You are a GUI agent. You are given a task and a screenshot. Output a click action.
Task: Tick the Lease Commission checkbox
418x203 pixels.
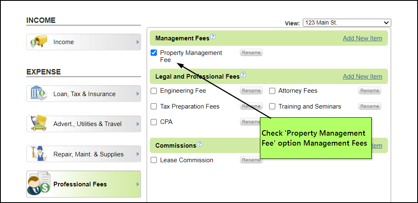(154, 160)
